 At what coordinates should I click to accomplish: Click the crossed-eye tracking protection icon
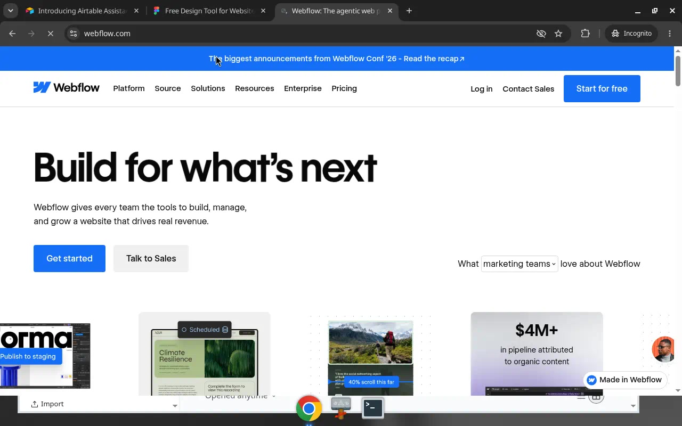pyautogui.click(x=541, y=34)
